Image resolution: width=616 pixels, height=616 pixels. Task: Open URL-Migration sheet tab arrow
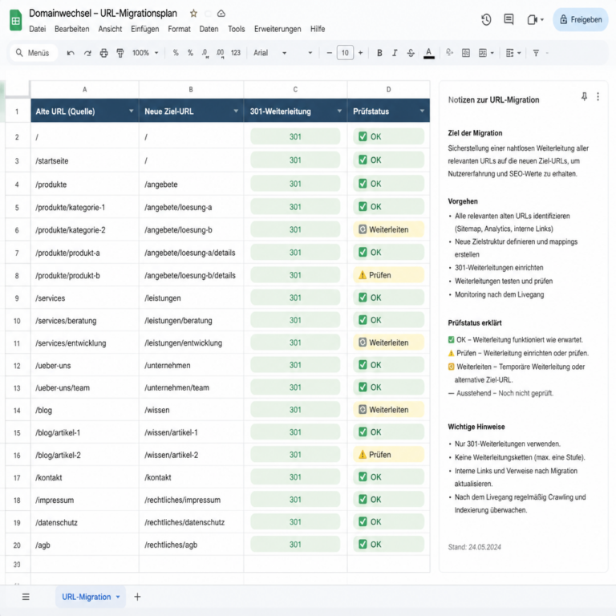pyautogui.click(x=118, y=597)
